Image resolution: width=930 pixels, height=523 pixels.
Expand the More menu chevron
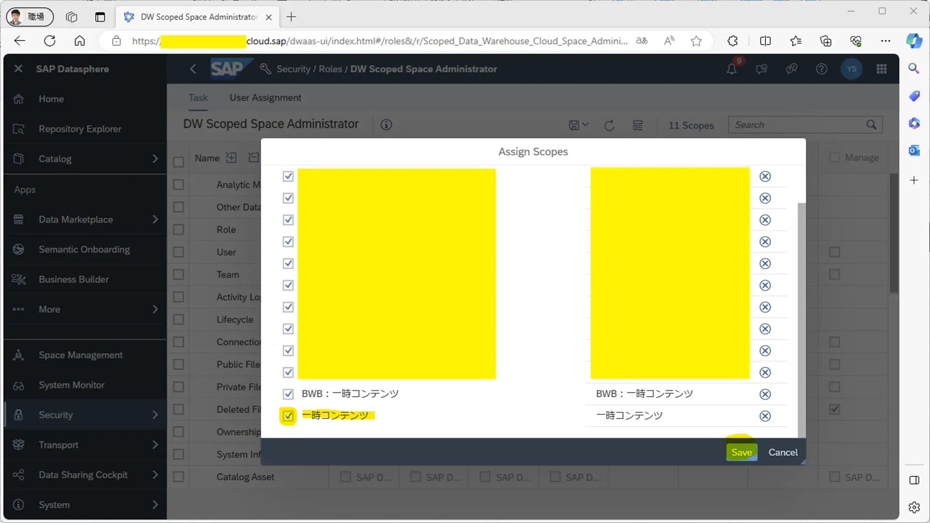[x=155, y=309]
